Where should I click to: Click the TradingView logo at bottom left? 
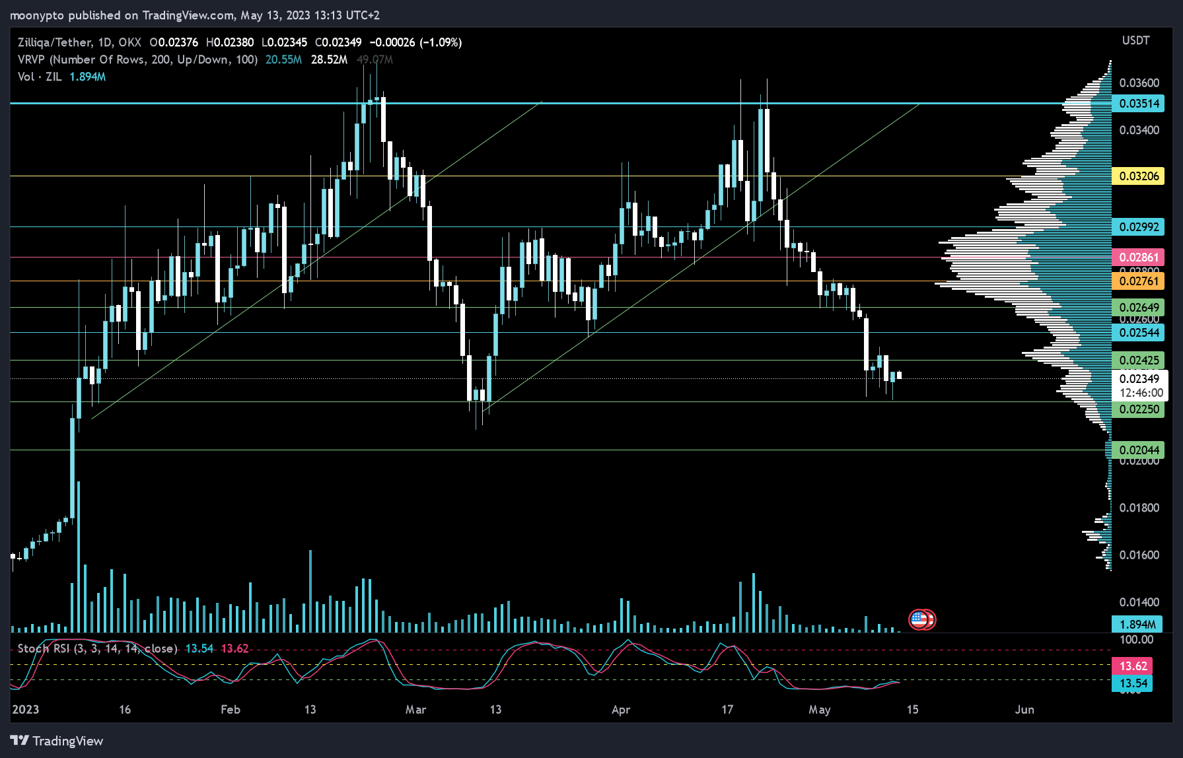[57, 741]
